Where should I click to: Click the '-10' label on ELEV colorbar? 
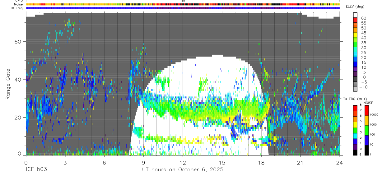pos(364,87)
